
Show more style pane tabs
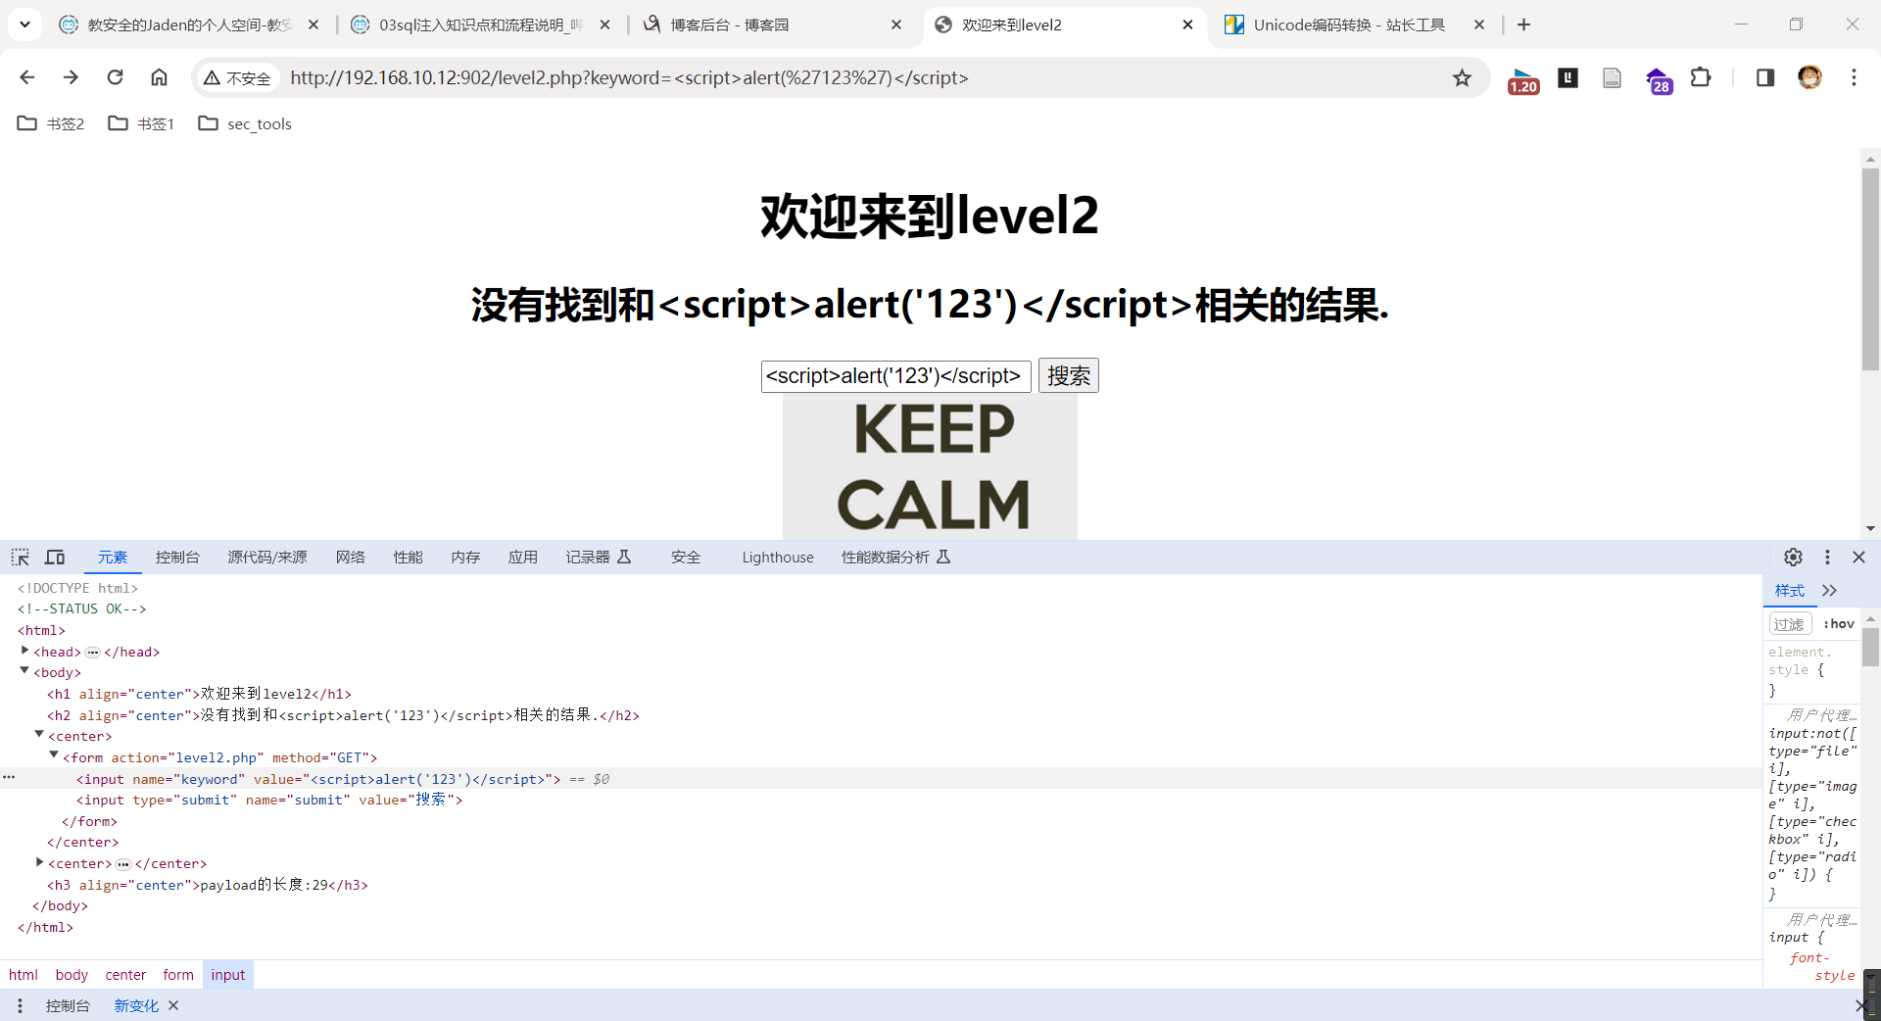point(1829,590)
